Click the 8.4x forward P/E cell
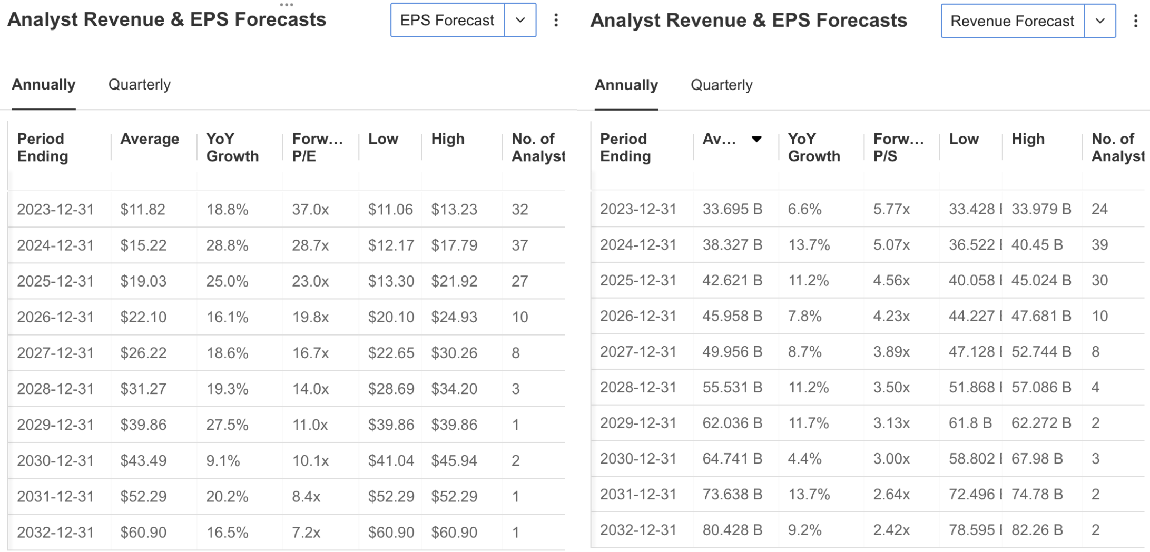The width and height of the screenshot is (1150, 552). (306, 496)
